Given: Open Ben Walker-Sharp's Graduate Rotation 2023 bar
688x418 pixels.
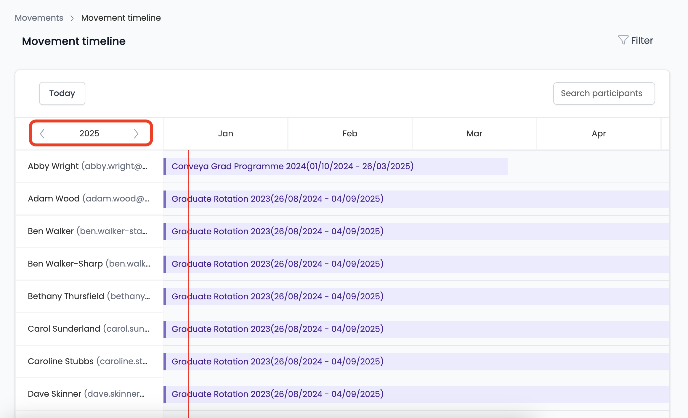Looking at the screenshot, I should (x=416, y=264).
